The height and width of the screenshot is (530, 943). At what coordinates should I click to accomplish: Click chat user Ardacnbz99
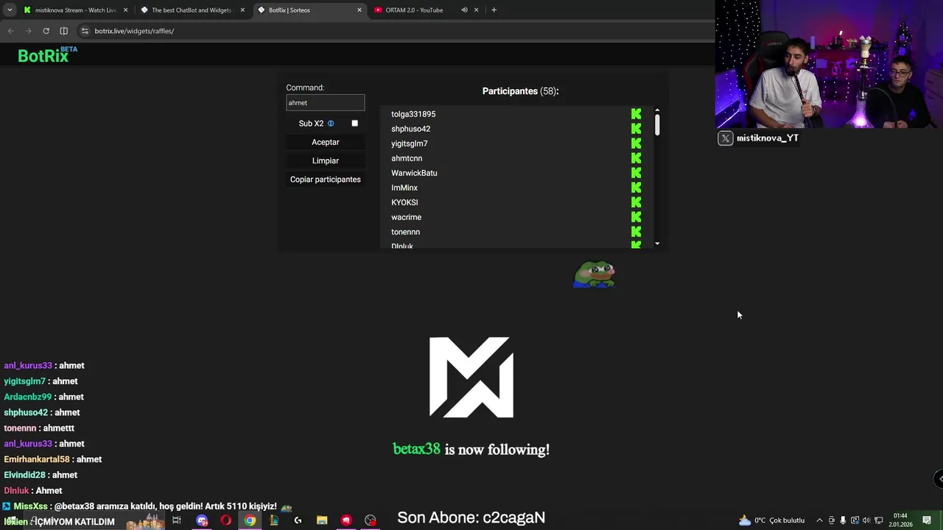[x=28, y=397]
